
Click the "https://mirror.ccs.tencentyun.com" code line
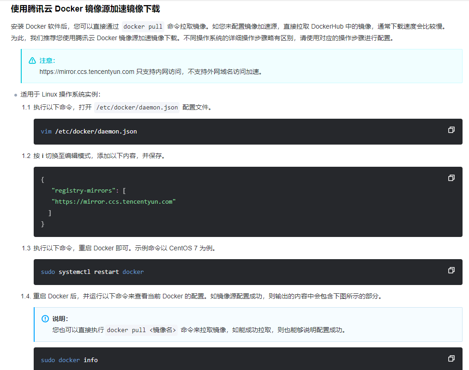114,202
